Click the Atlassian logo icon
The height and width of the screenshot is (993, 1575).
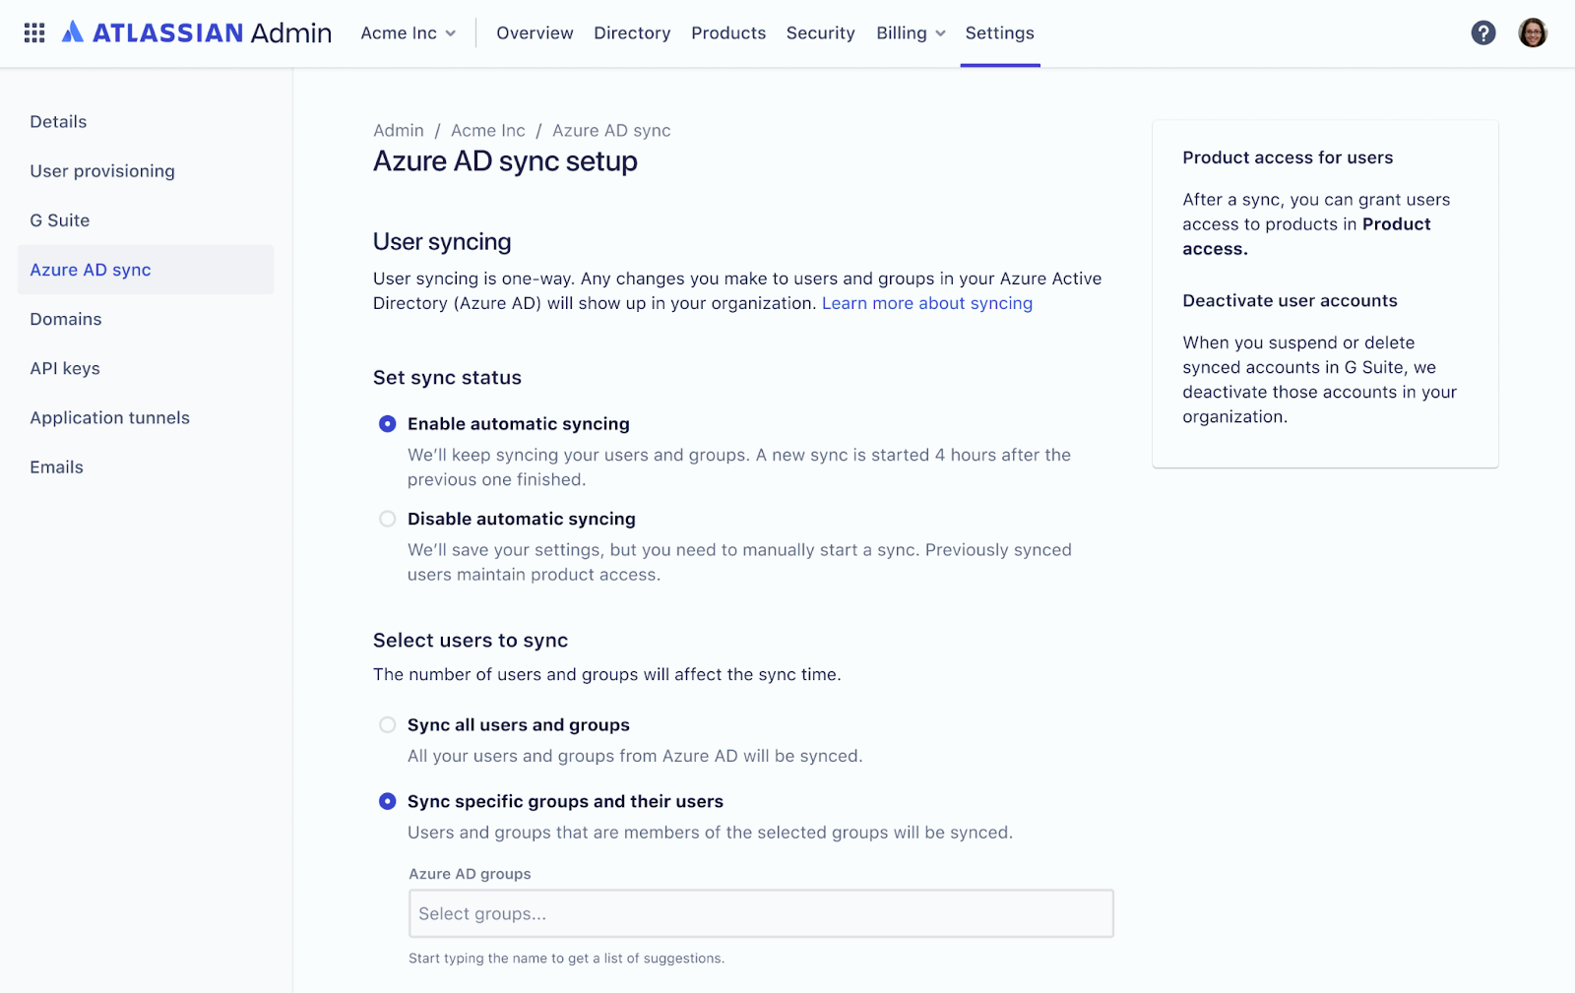pyautogui.click(x=73, y=32)
